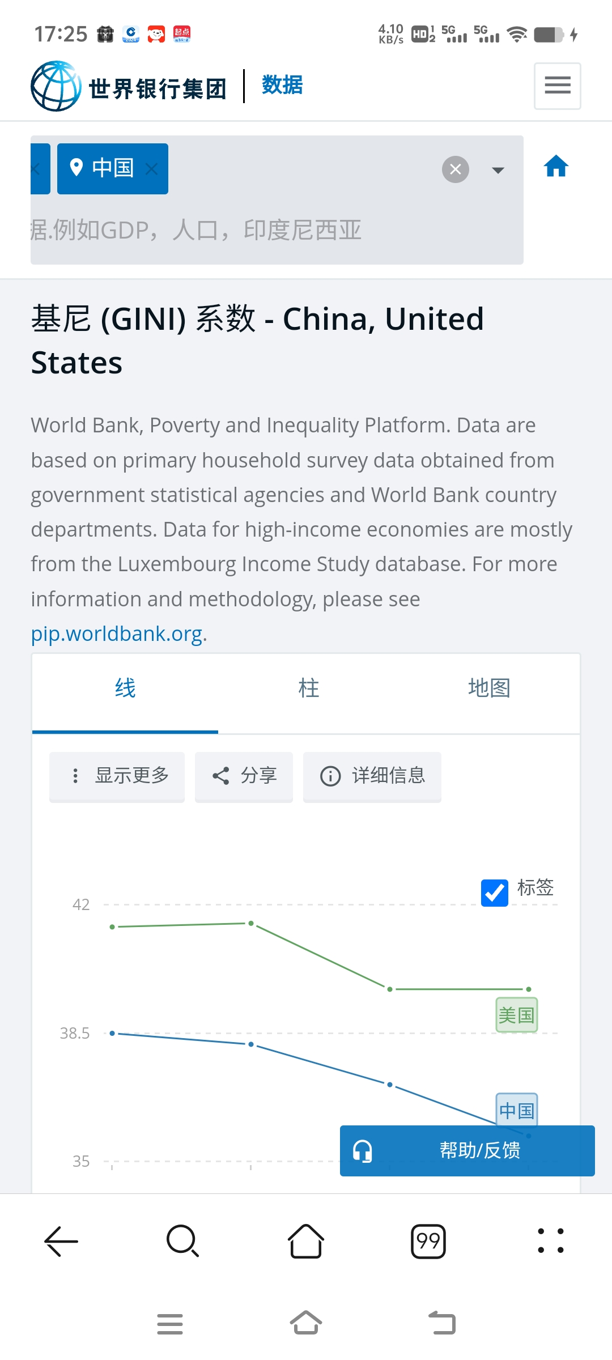Click the World Bank globe logo
Screen dimensions: 612x1360
[56, 86]
